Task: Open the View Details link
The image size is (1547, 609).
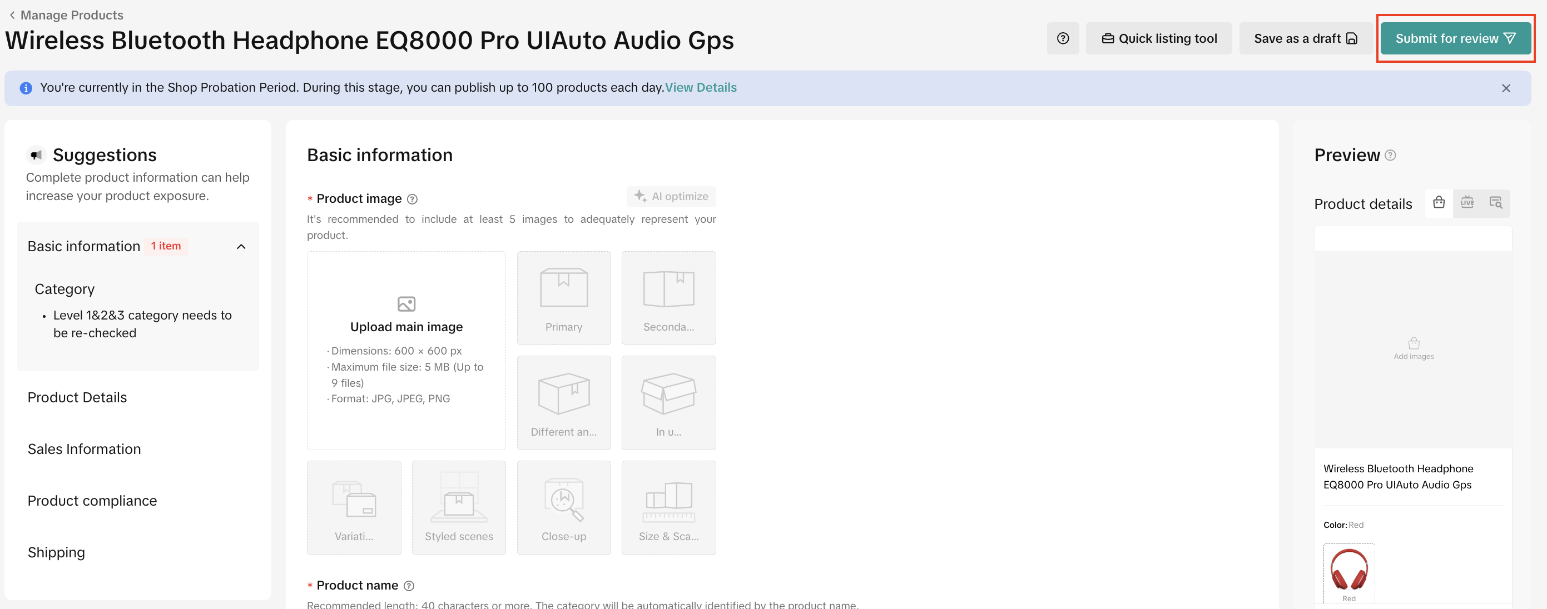Action: pos(700,88)
